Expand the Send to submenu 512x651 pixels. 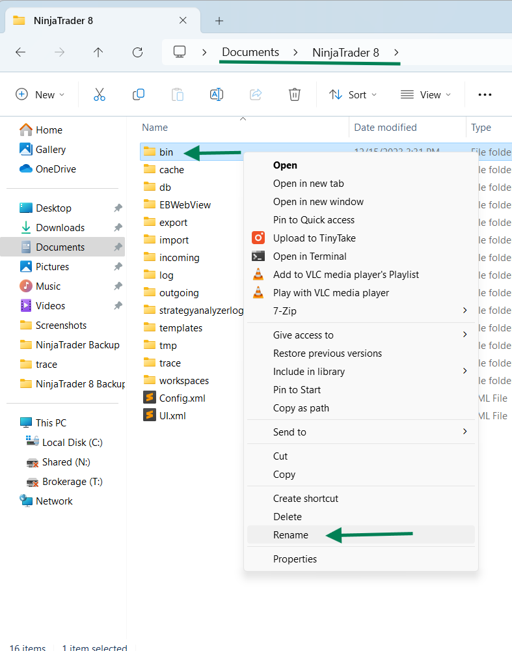(361, 432)
